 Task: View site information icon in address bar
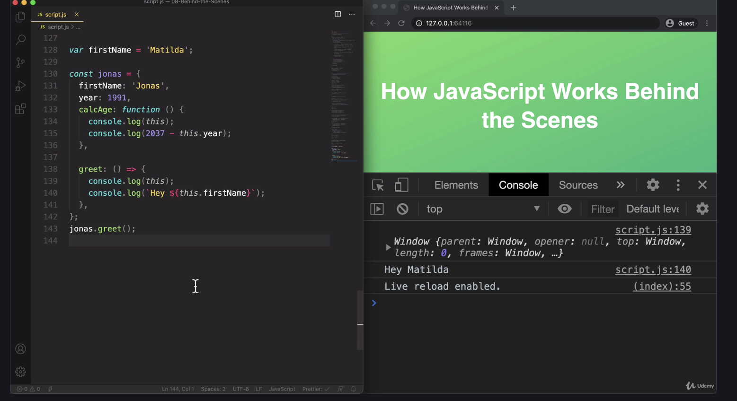tap(419, 23)
